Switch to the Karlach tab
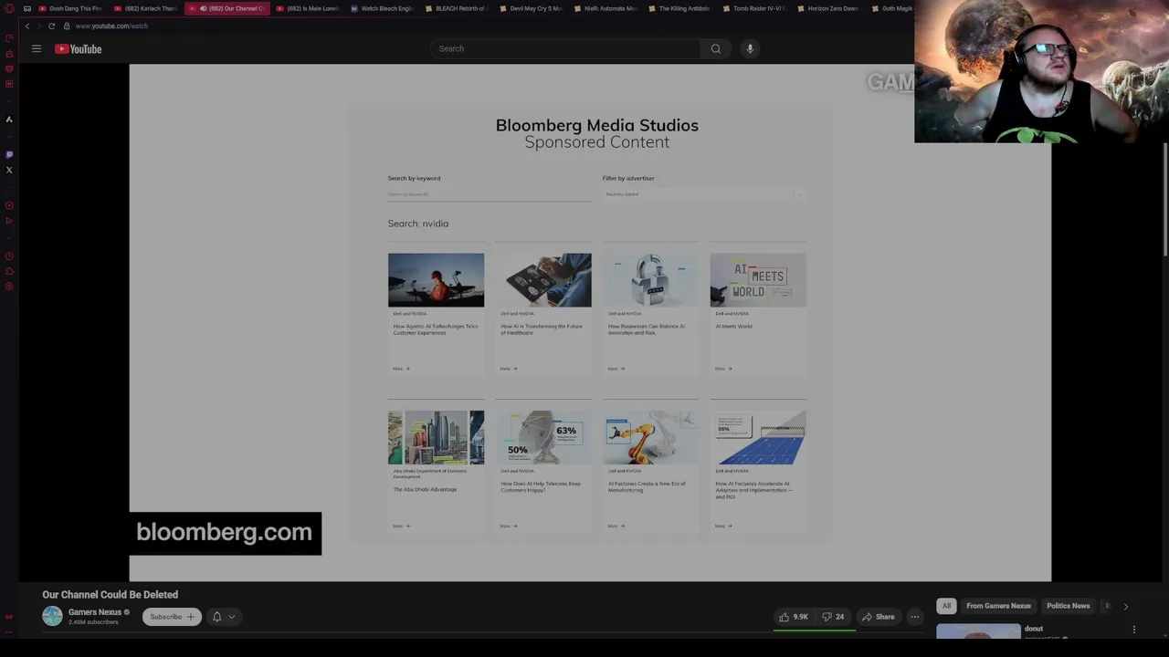Image resolution: width=1169 pixels, height=657 pixels. (146, 8)
